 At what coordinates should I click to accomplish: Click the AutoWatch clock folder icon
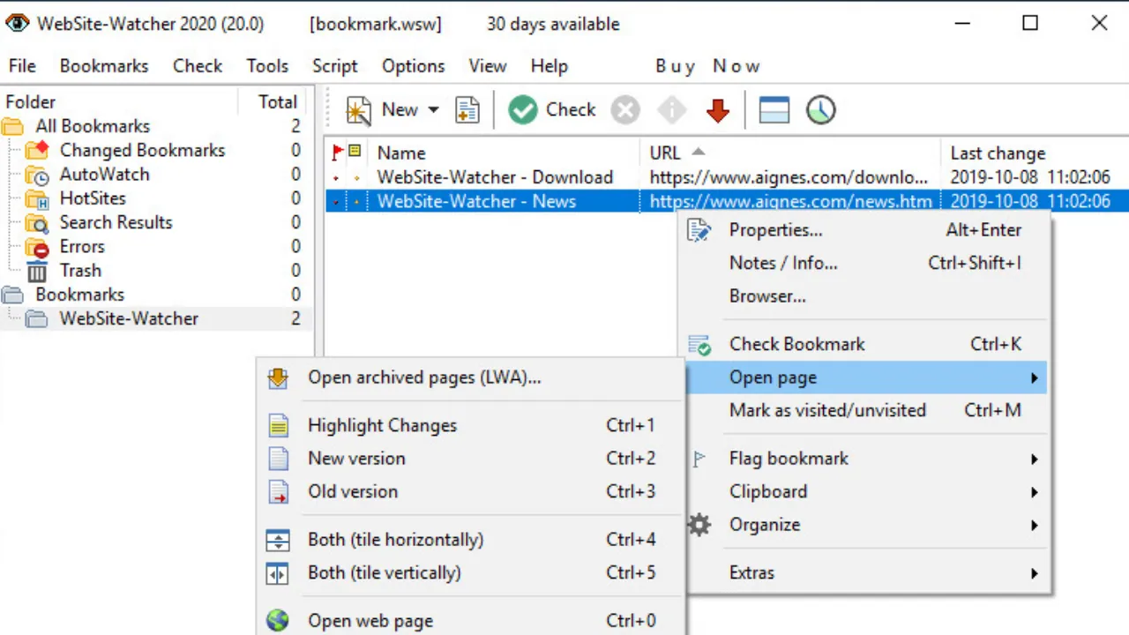pos(37,175)
